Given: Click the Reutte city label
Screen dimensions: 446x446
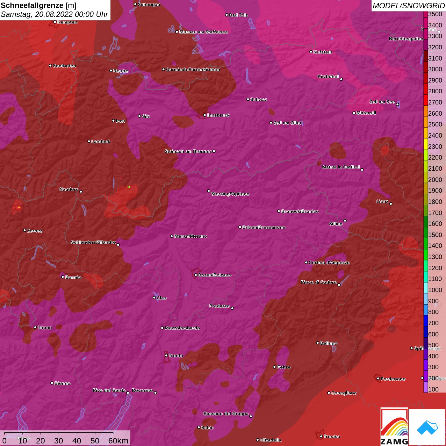Looking at the screenshot, I should tap(121, 71).
